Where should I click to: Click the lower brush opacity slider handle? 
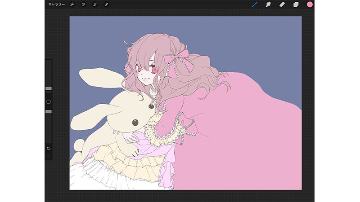click(x=49, y=111)
